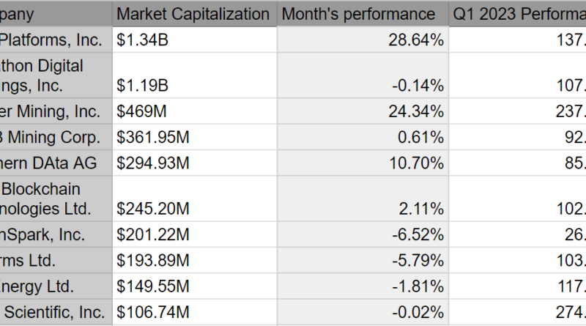Image resolution: width=586 pixels, height=326 pixels.
Task: Select the 24.34% performance cell
Action: 362,112
